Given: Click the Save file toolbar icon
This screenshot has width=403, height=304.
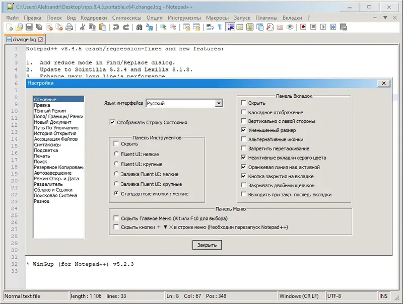Looking at the screenshot, I should (x=29, y=27).
